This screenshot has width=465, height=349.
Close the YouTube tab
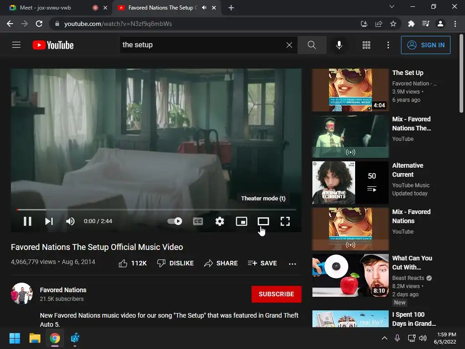point(214,8)
